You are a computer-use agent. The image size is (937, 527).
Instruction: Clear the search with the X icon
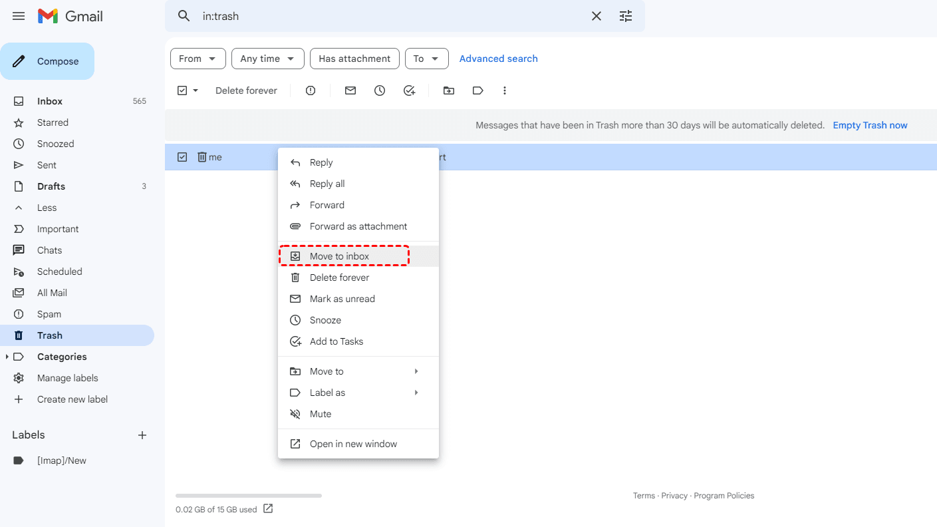597,16
